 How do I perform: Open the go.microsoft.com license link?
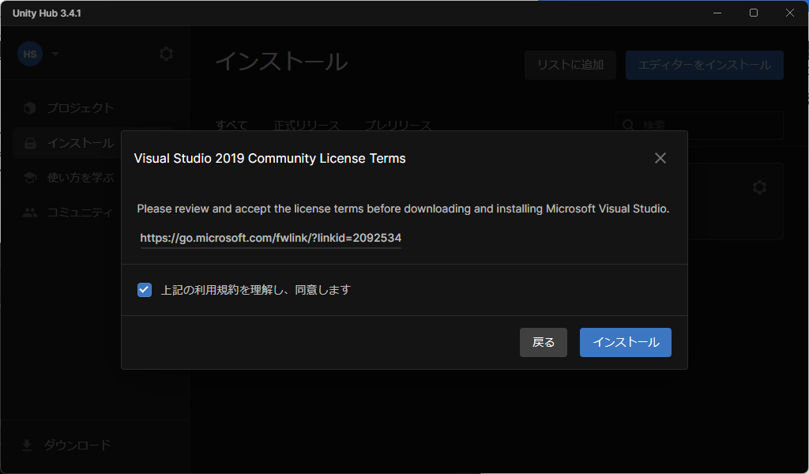270,238
